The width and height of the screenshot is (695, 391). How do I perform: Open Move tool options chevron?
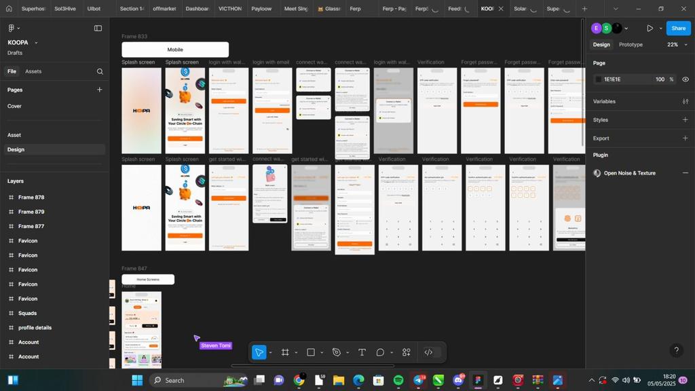(x=270, y=353)
